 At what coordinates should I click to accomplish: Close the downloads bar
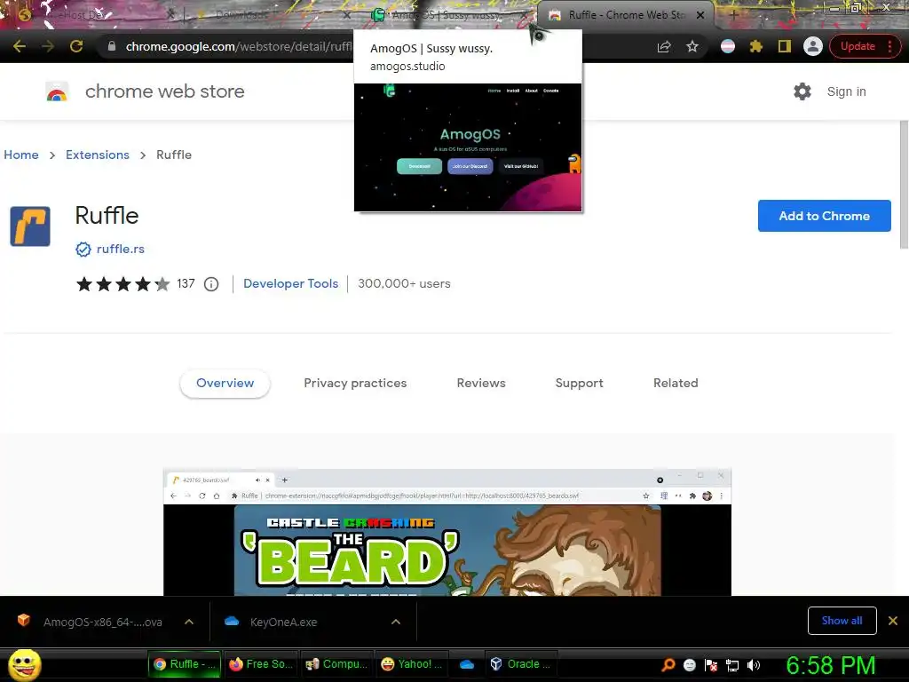893,621
